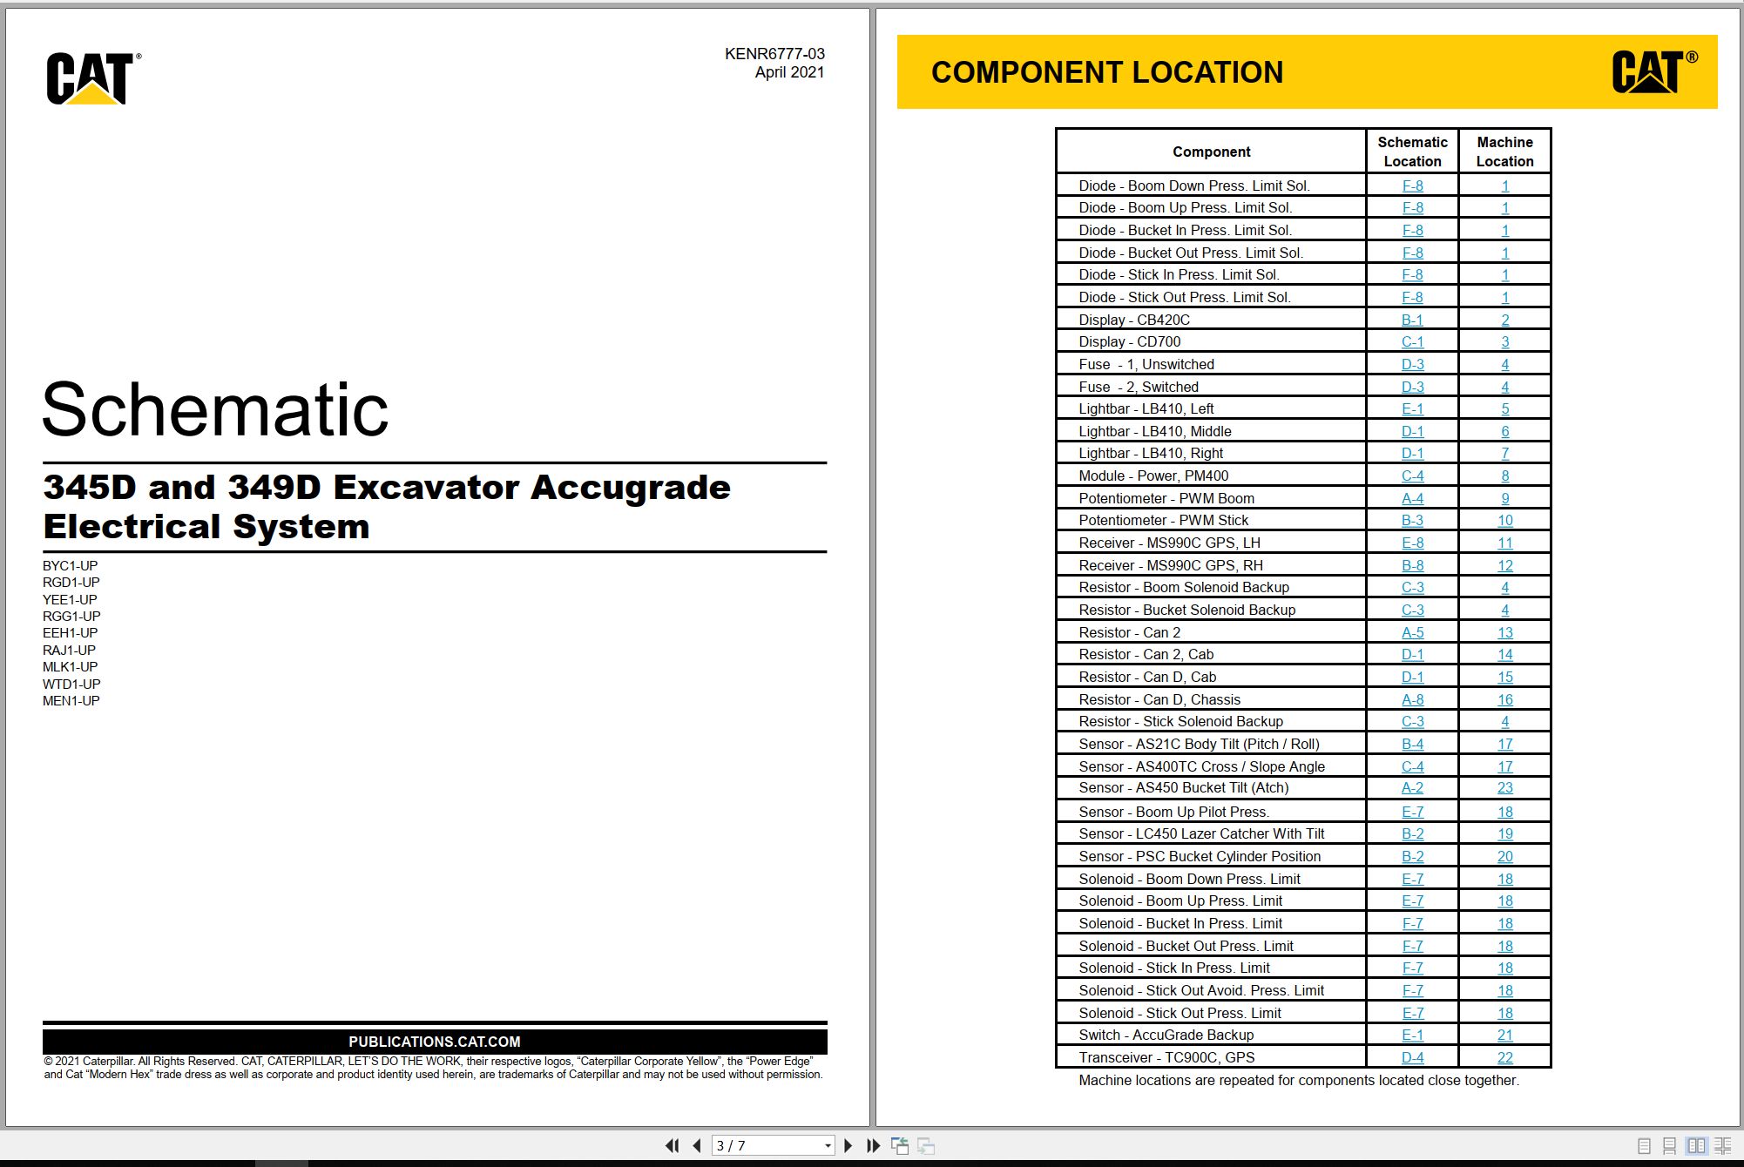Open machine location 3 for Display CD700

pos(1504,341)
